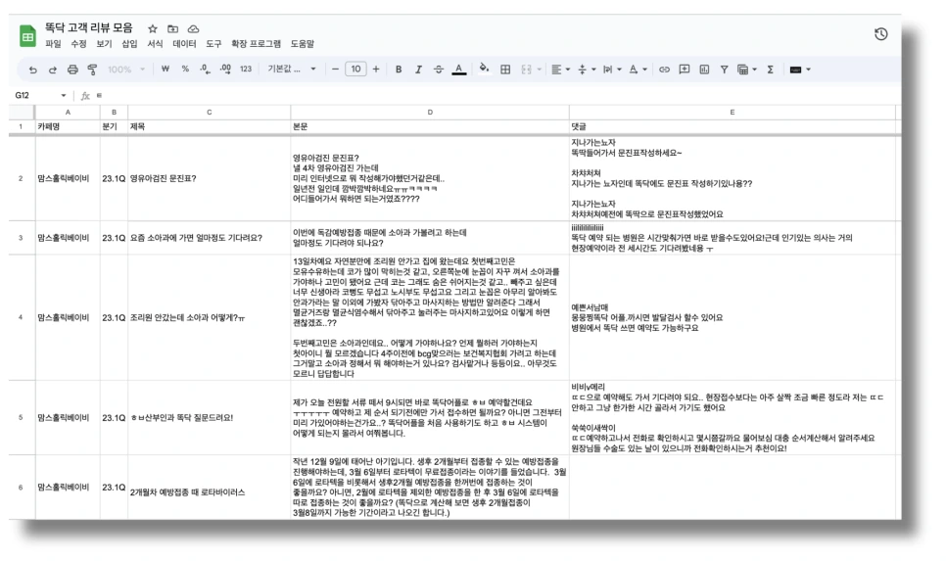The width and height of the screenshot is (946, 561).
Task: Select cell 요즘 소아과에 가면 얼마정도 기다려요?
Action: (x=210, y=238)
